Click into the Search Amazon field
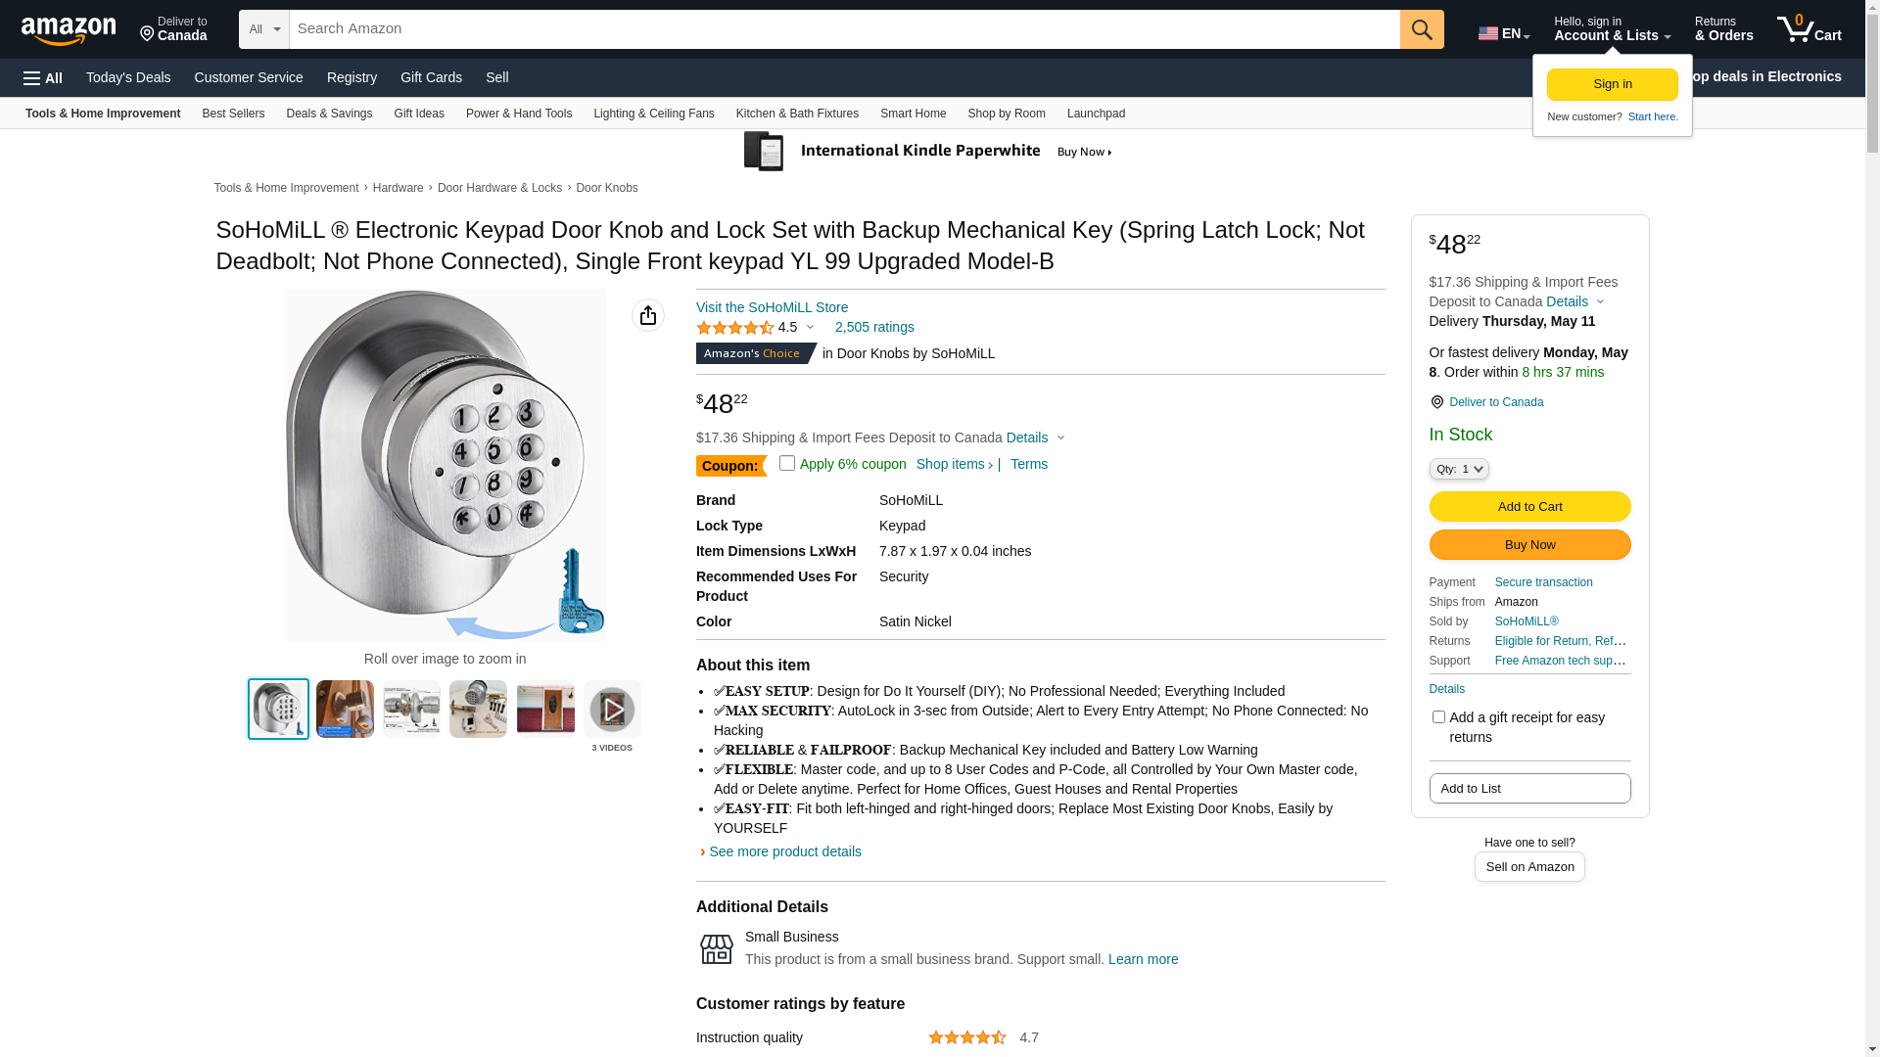The height and width of the screenshot is (1057, 1880). coord(844,29)
